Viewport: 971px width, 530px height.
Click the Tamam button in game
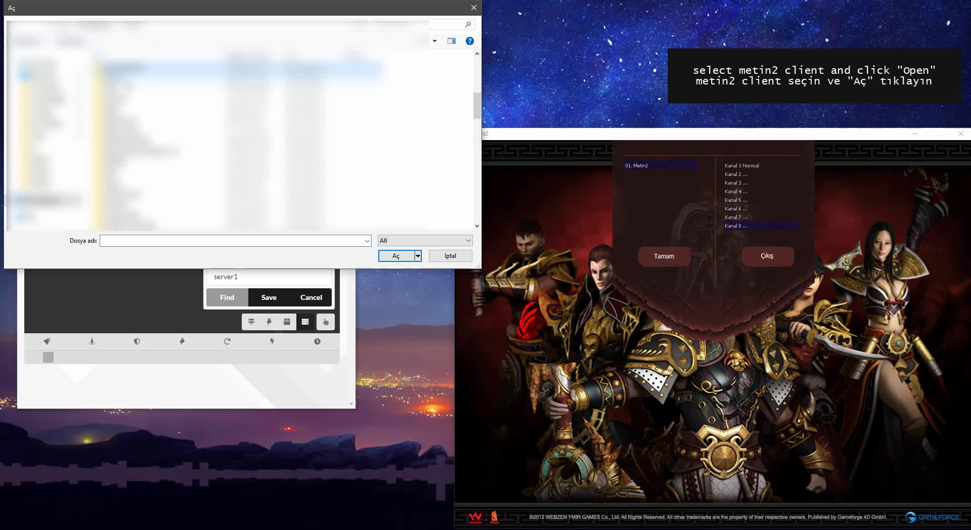[x=664, y=256]
